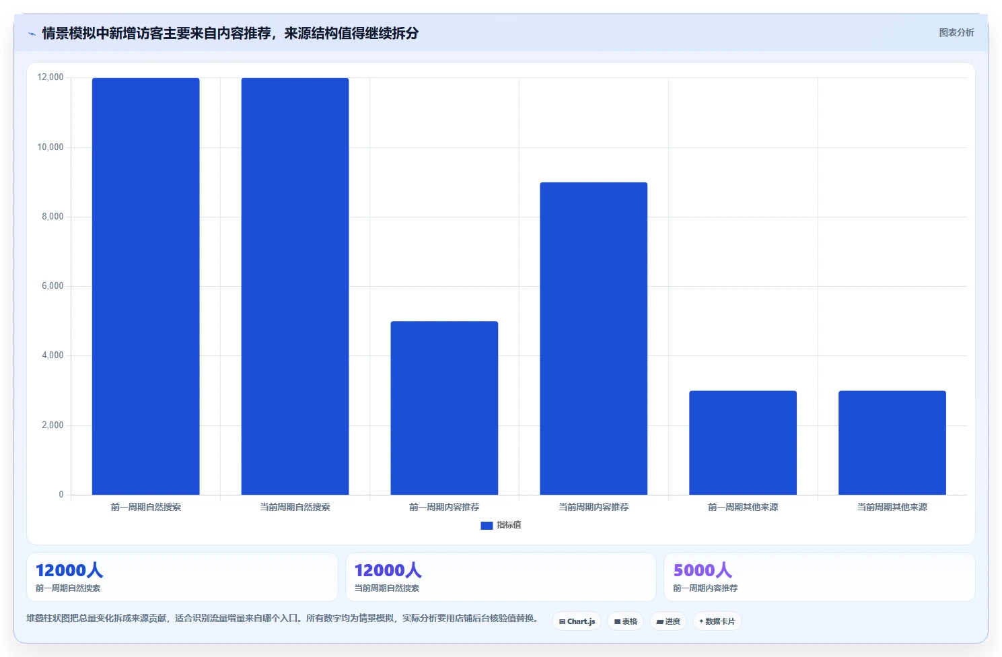The height and width of the screenshot is (657, 1002).
Task: Click the 当前周期其他来源 bar in chart
Action: pos(892,443)
